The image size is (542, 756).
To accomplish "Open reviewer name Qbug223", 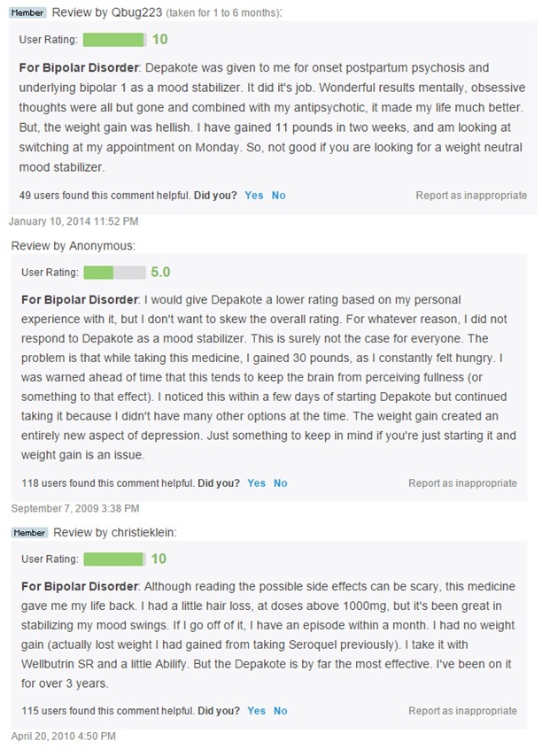I will tap(137, 12).
